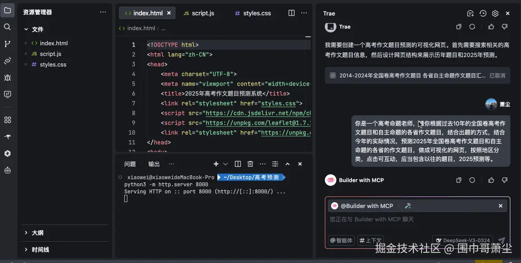Regenerate the Trae response
Image resolution: width=521 pixels, height=263 pixels.
click(472, 27)
